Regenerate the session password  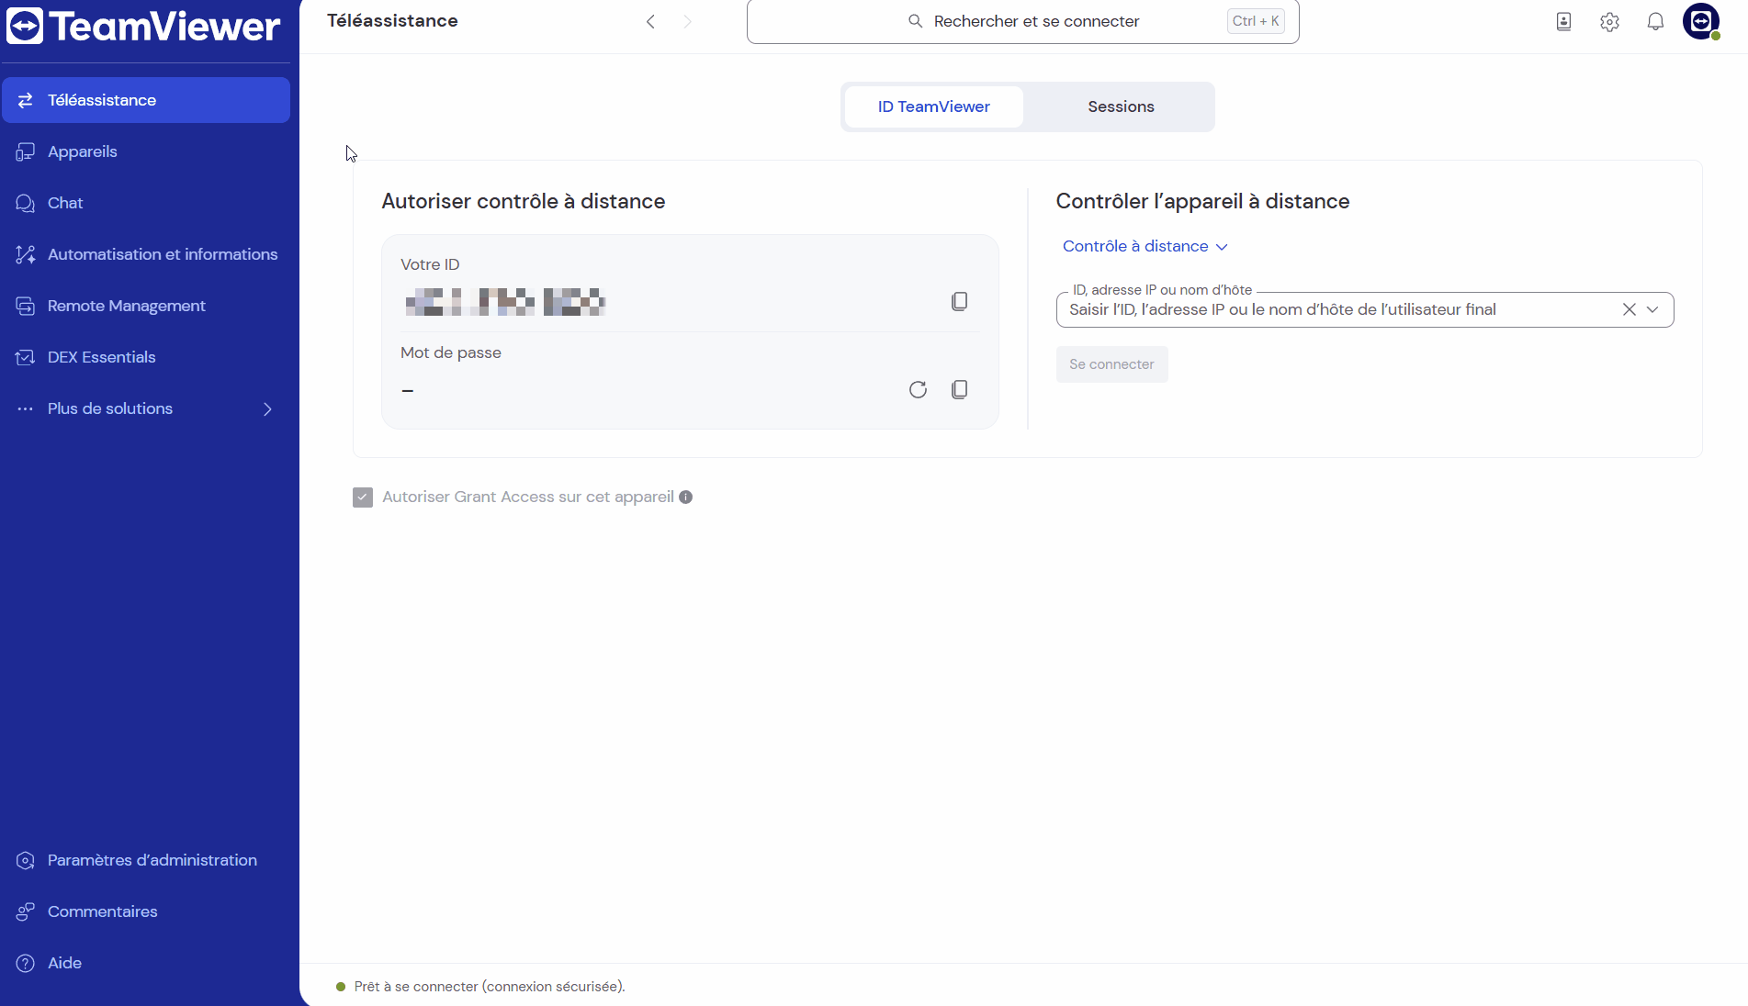[918, 389]
